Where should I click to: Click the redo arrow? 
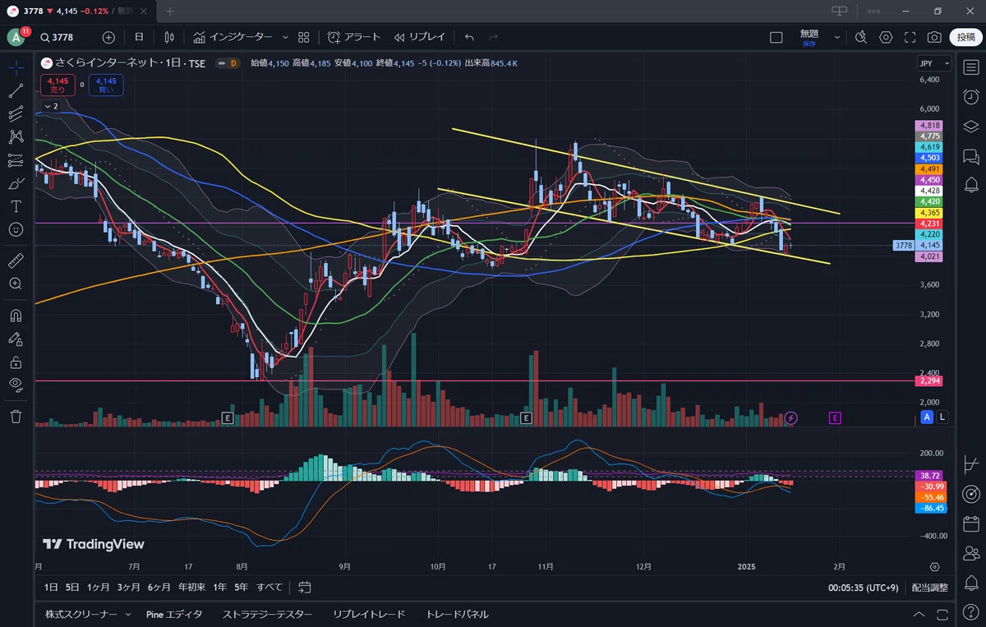click(x=493, y=37)
